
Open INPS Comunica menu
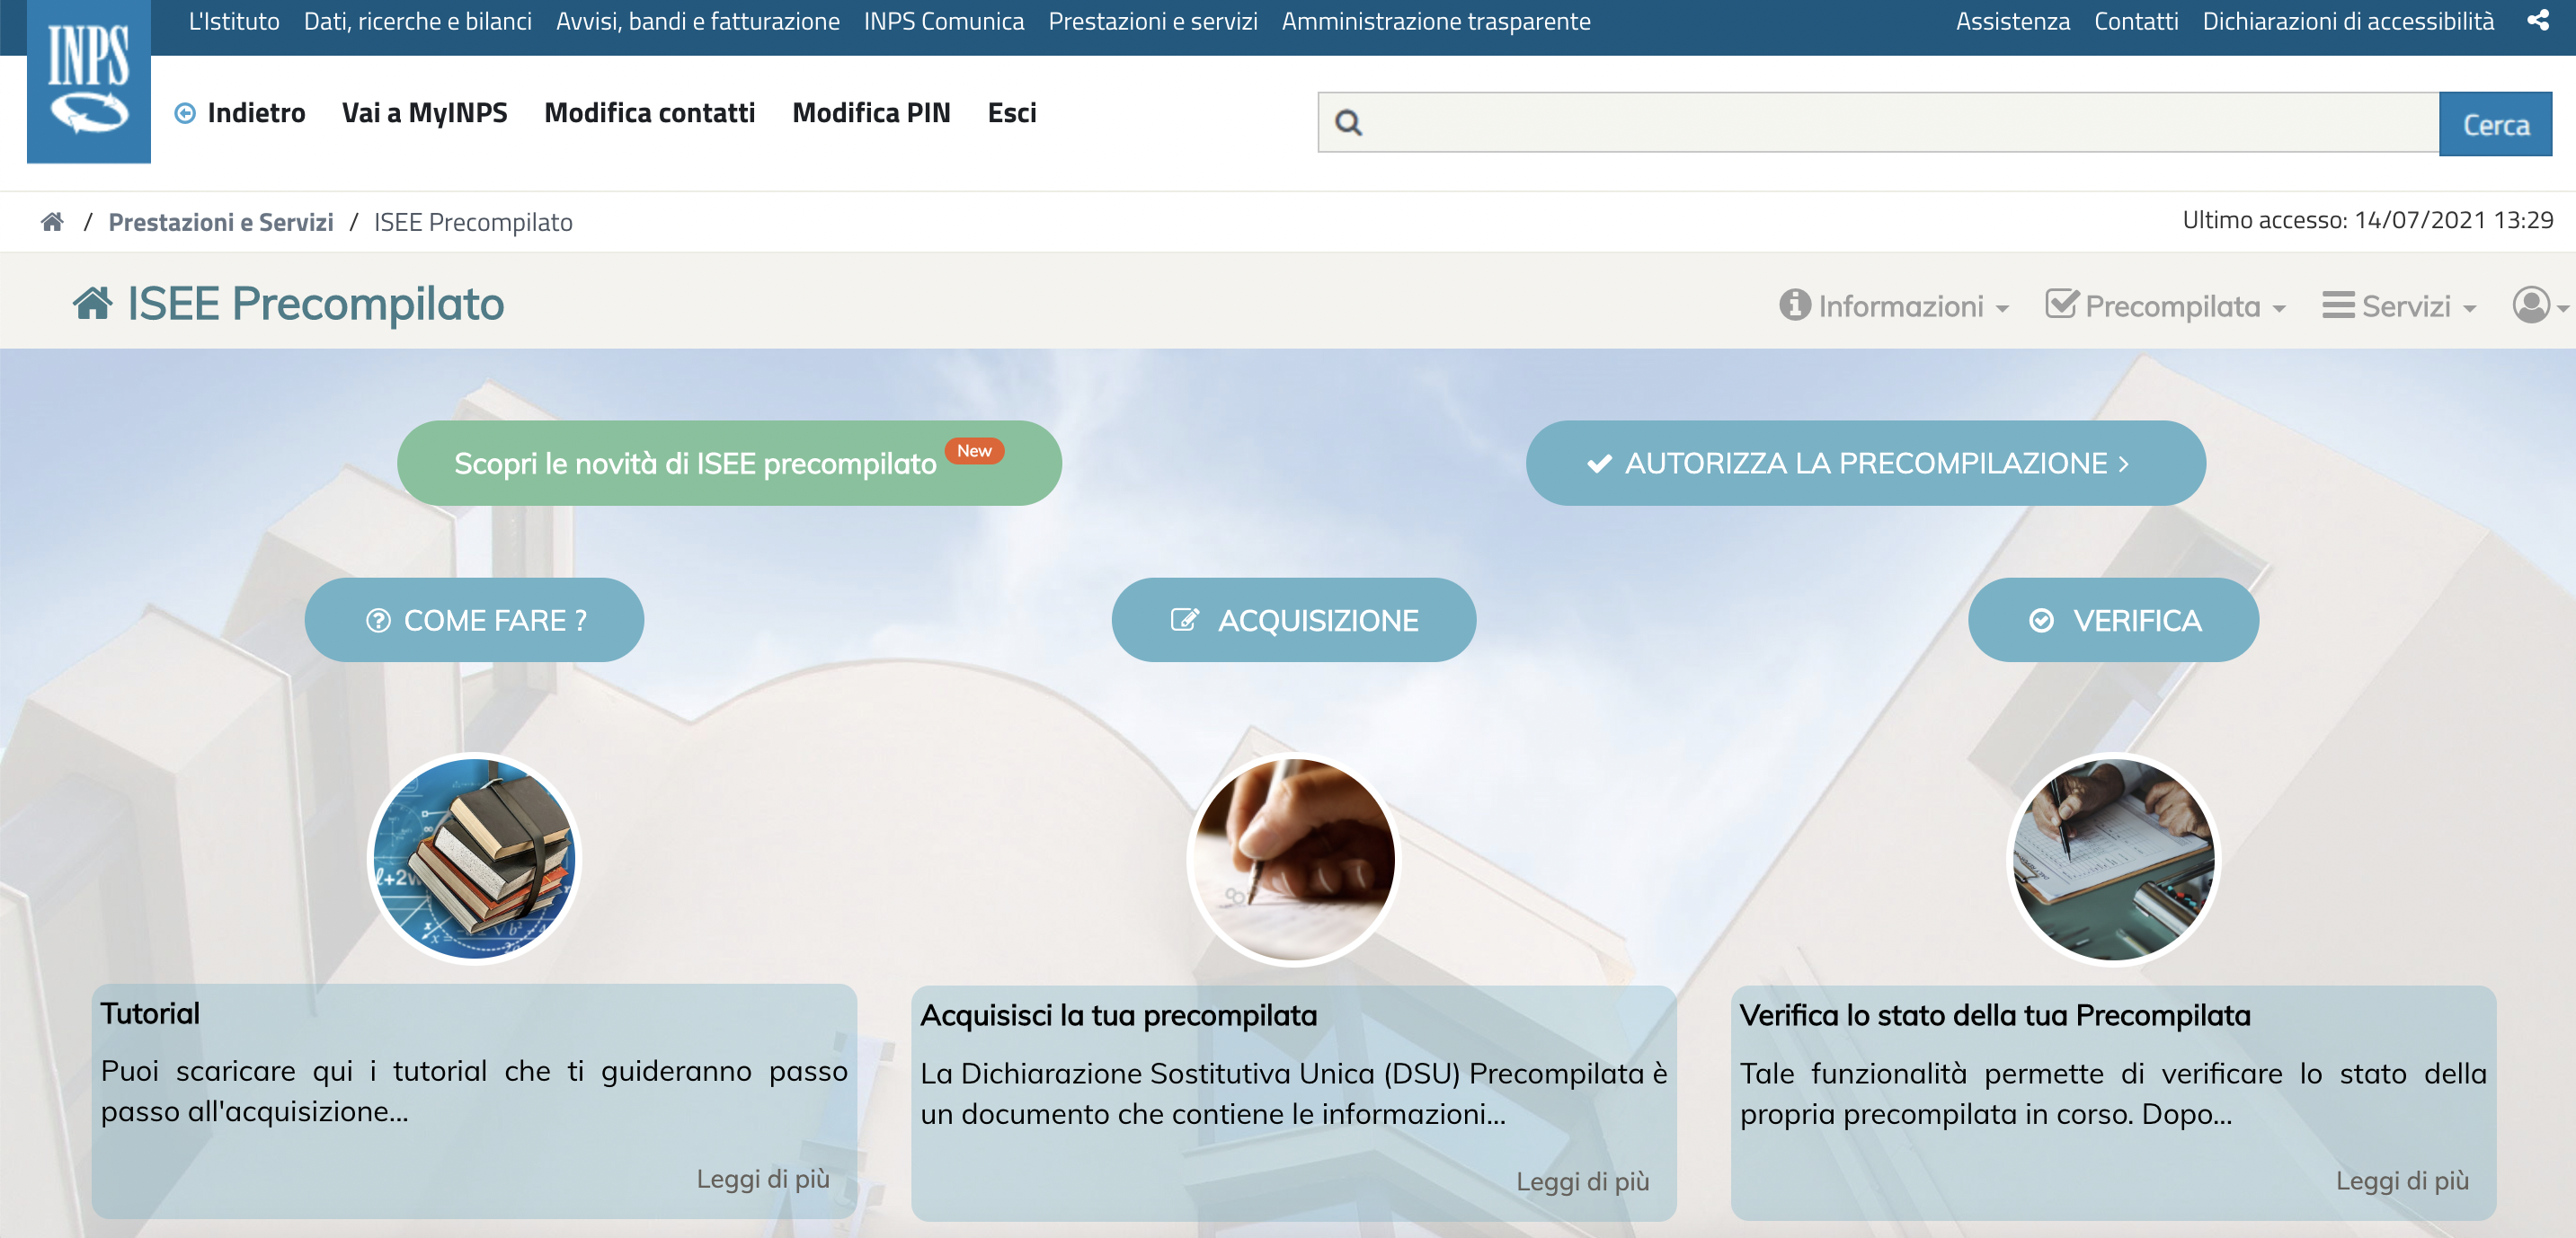[944, 21]
